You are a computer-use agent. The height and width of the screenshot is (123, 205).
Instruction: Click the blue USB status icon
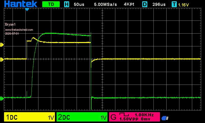[165, 118]
